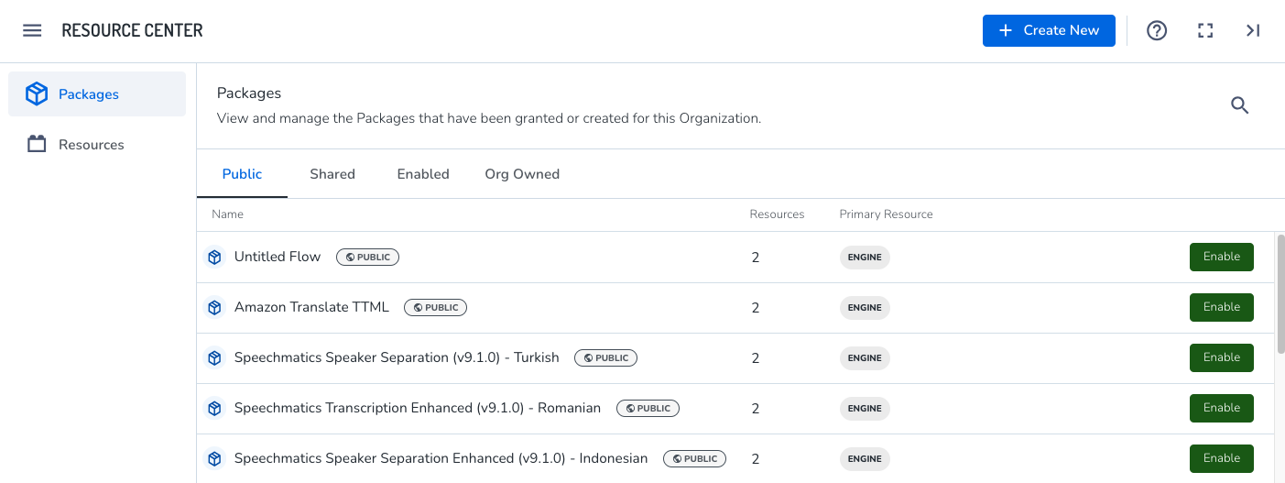
Task: Enable the Untitled Flow package
Action: tap(1221, 257)
